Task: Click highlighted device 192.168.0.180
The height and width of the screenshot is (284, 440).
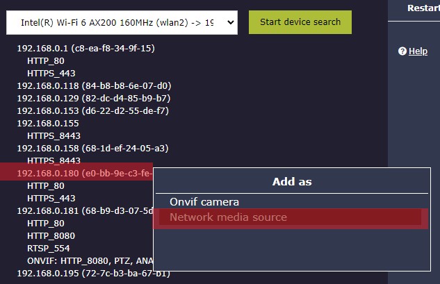Action: coord(83,173)
